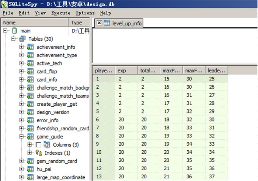Click leade... cell showing 25

pyautogui.click(x=217, y=79)
